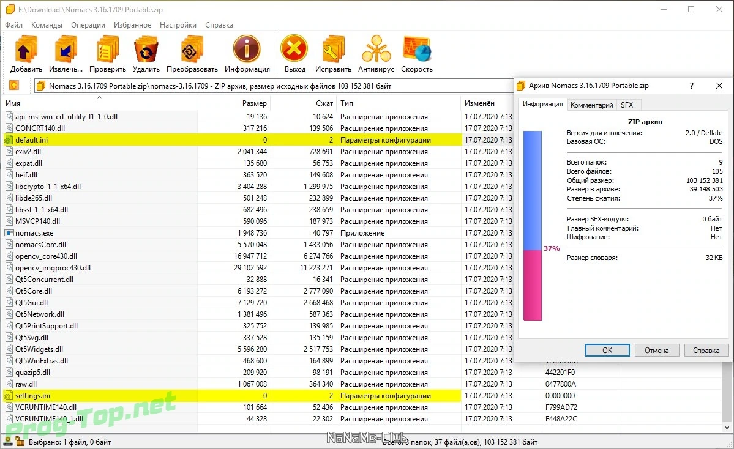Switch to the Комментарий tab
The width and height of the screenshot is (734, 449).
592,105
